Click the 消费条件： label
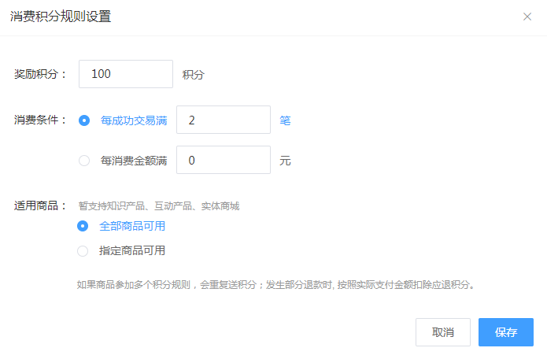547x359 pixels. [40, 120]
